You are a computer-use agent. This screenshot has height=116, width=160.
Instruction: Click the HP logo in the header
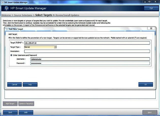click(7, 8)
